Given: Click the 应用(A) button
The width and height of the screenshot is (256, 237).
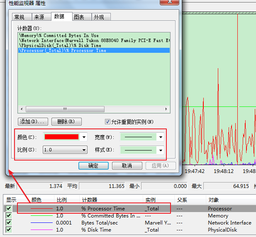Looking at the screenshot, I should (161, 165).
